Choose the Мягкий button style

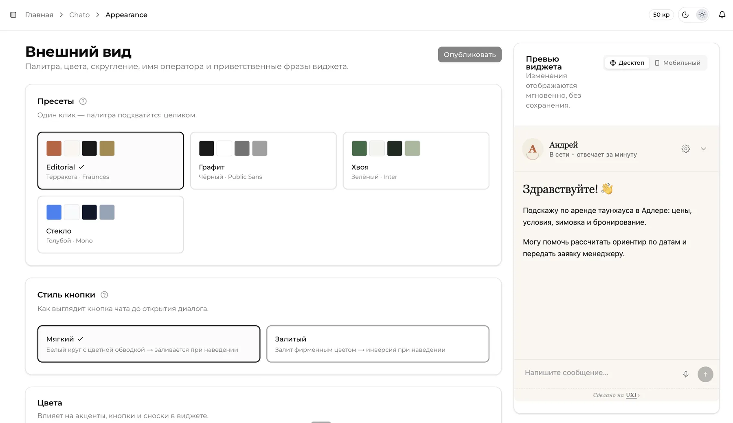pyautogui.click(x=149, y=344)
